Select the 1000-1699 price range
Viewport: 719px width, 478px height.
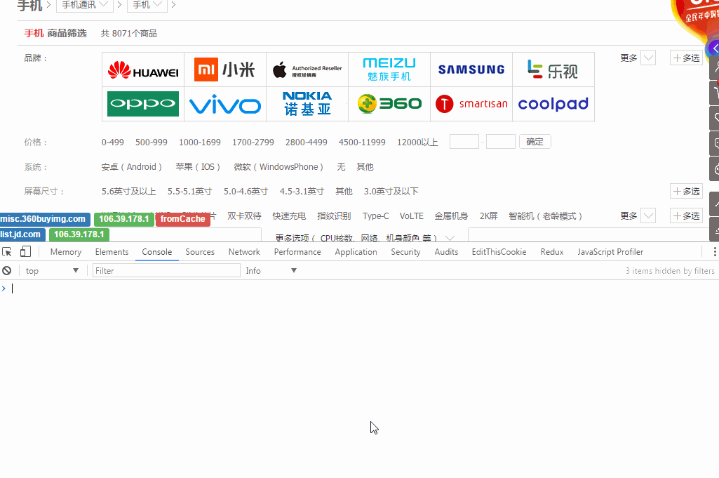pyautogui.click(x=199, y=142)
